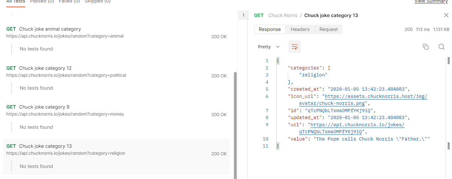Click No tests found under category 12

[x=36, y=88]
